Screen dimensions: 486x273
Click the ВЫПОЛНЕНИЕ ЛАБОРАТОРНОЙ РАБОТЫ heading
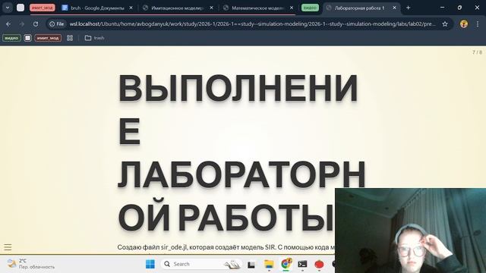tap(241, 153)
